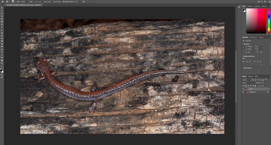Viewport: 271px width, 145px height.
Task: Switch to the Patterns tab
Action: pyautogui.click(x=264, y=6)
